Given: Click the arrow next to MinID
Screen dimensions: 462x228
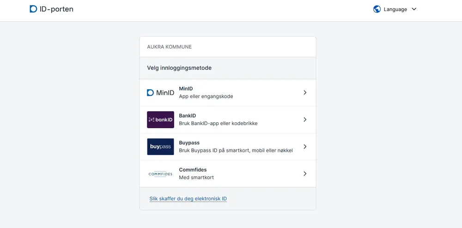Looking at the screenshot, I should pos(305,93).
